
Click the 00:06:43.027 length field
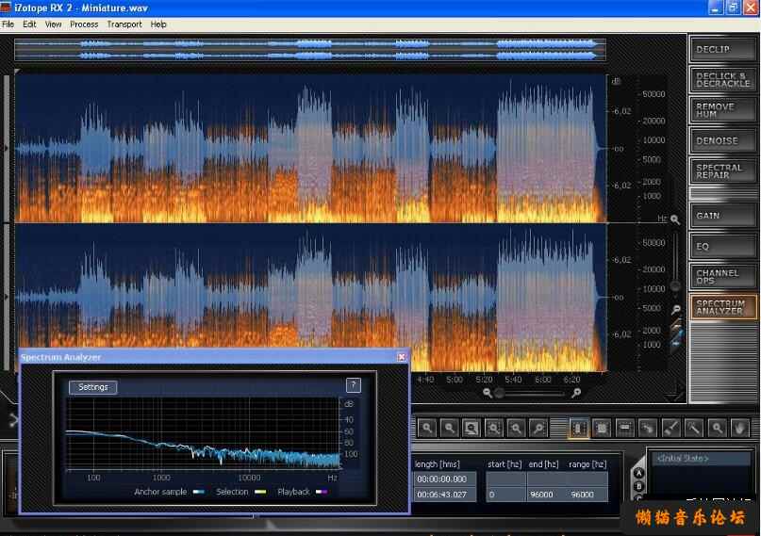click(445, 495)
